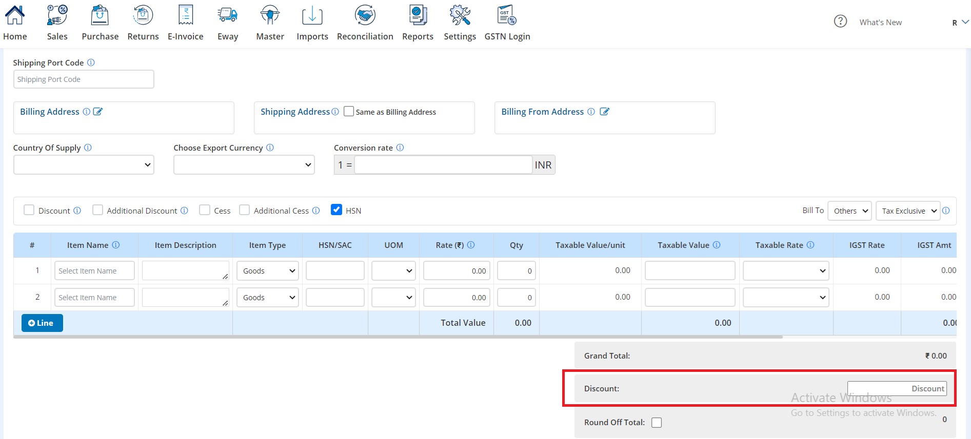971x439 pixels.
Task: Open Item Type dropdown in row 2
Action: [268, 297]
